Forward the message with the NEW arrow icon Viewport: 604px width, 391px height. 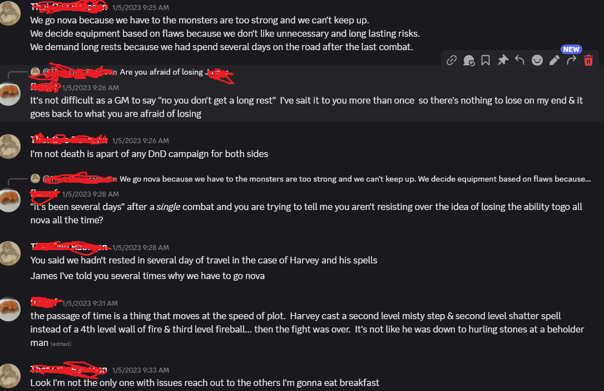[x=571, y=60]
